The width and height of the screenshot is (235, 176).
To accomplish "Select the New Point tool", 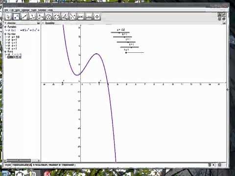I will click(16, 17).
